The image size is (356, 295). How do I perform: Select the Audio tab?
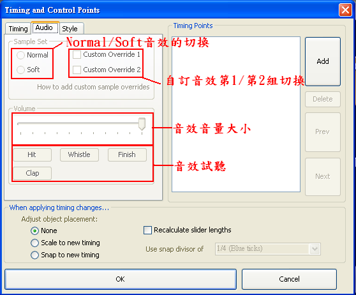click(x=45, y=27)
